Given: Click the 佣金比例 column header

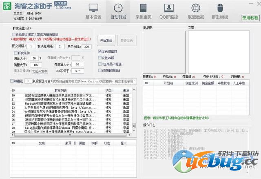Looking at the screenshot, I should pos(192,83).
